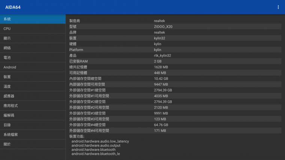The width and height of the screenshot is (285, 160).
Task: Click the 10.42 GB internal storage value
Action: coord(161,79)
